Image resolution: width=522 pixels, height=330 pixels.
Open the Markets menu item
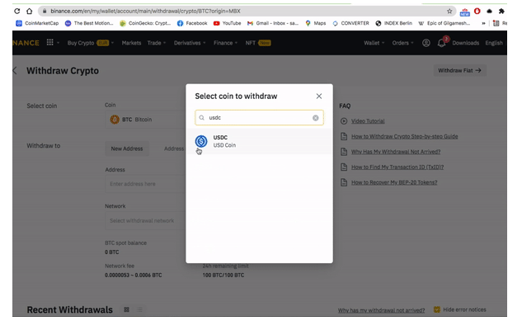coord(131,43)
